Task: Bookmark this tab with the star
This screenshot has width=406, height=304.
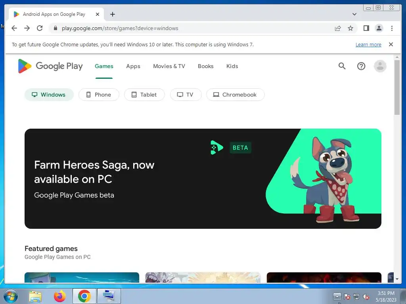Action: 350,28
